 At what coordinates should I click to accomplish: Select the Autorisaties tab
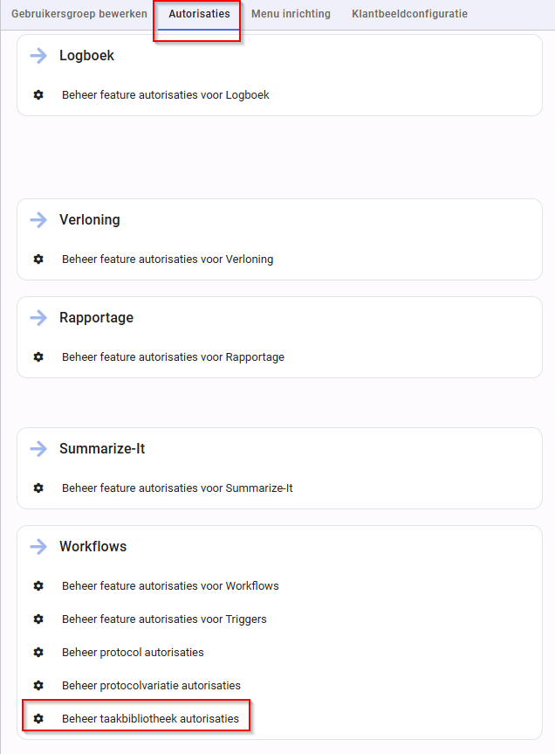(x=199, y=14)
